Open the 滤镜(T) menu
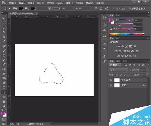151x126 pixels. click(x=69, y=3)
